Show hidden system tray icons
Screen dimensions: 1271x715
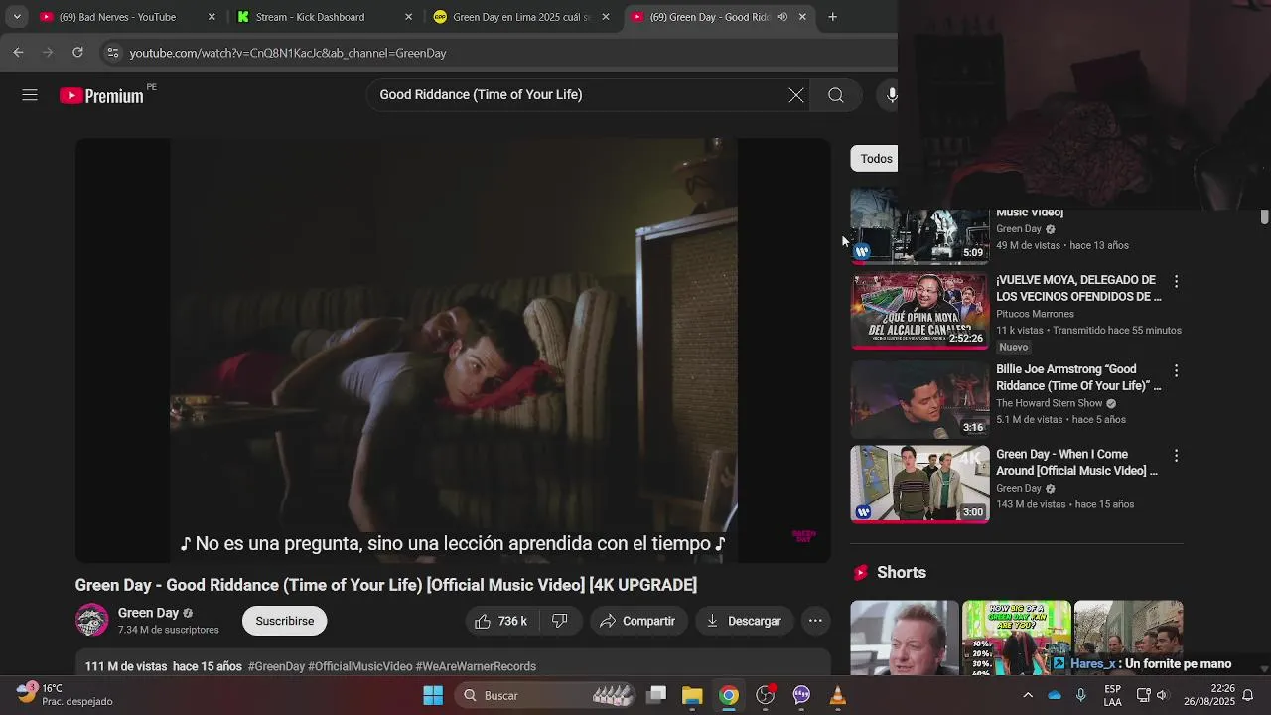pyautogui.click(x=1028, y=695)
